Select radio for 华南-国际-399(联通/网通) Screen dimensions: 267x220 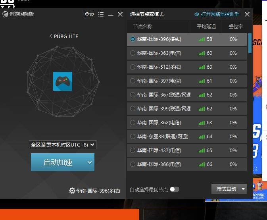pos(133,108)
